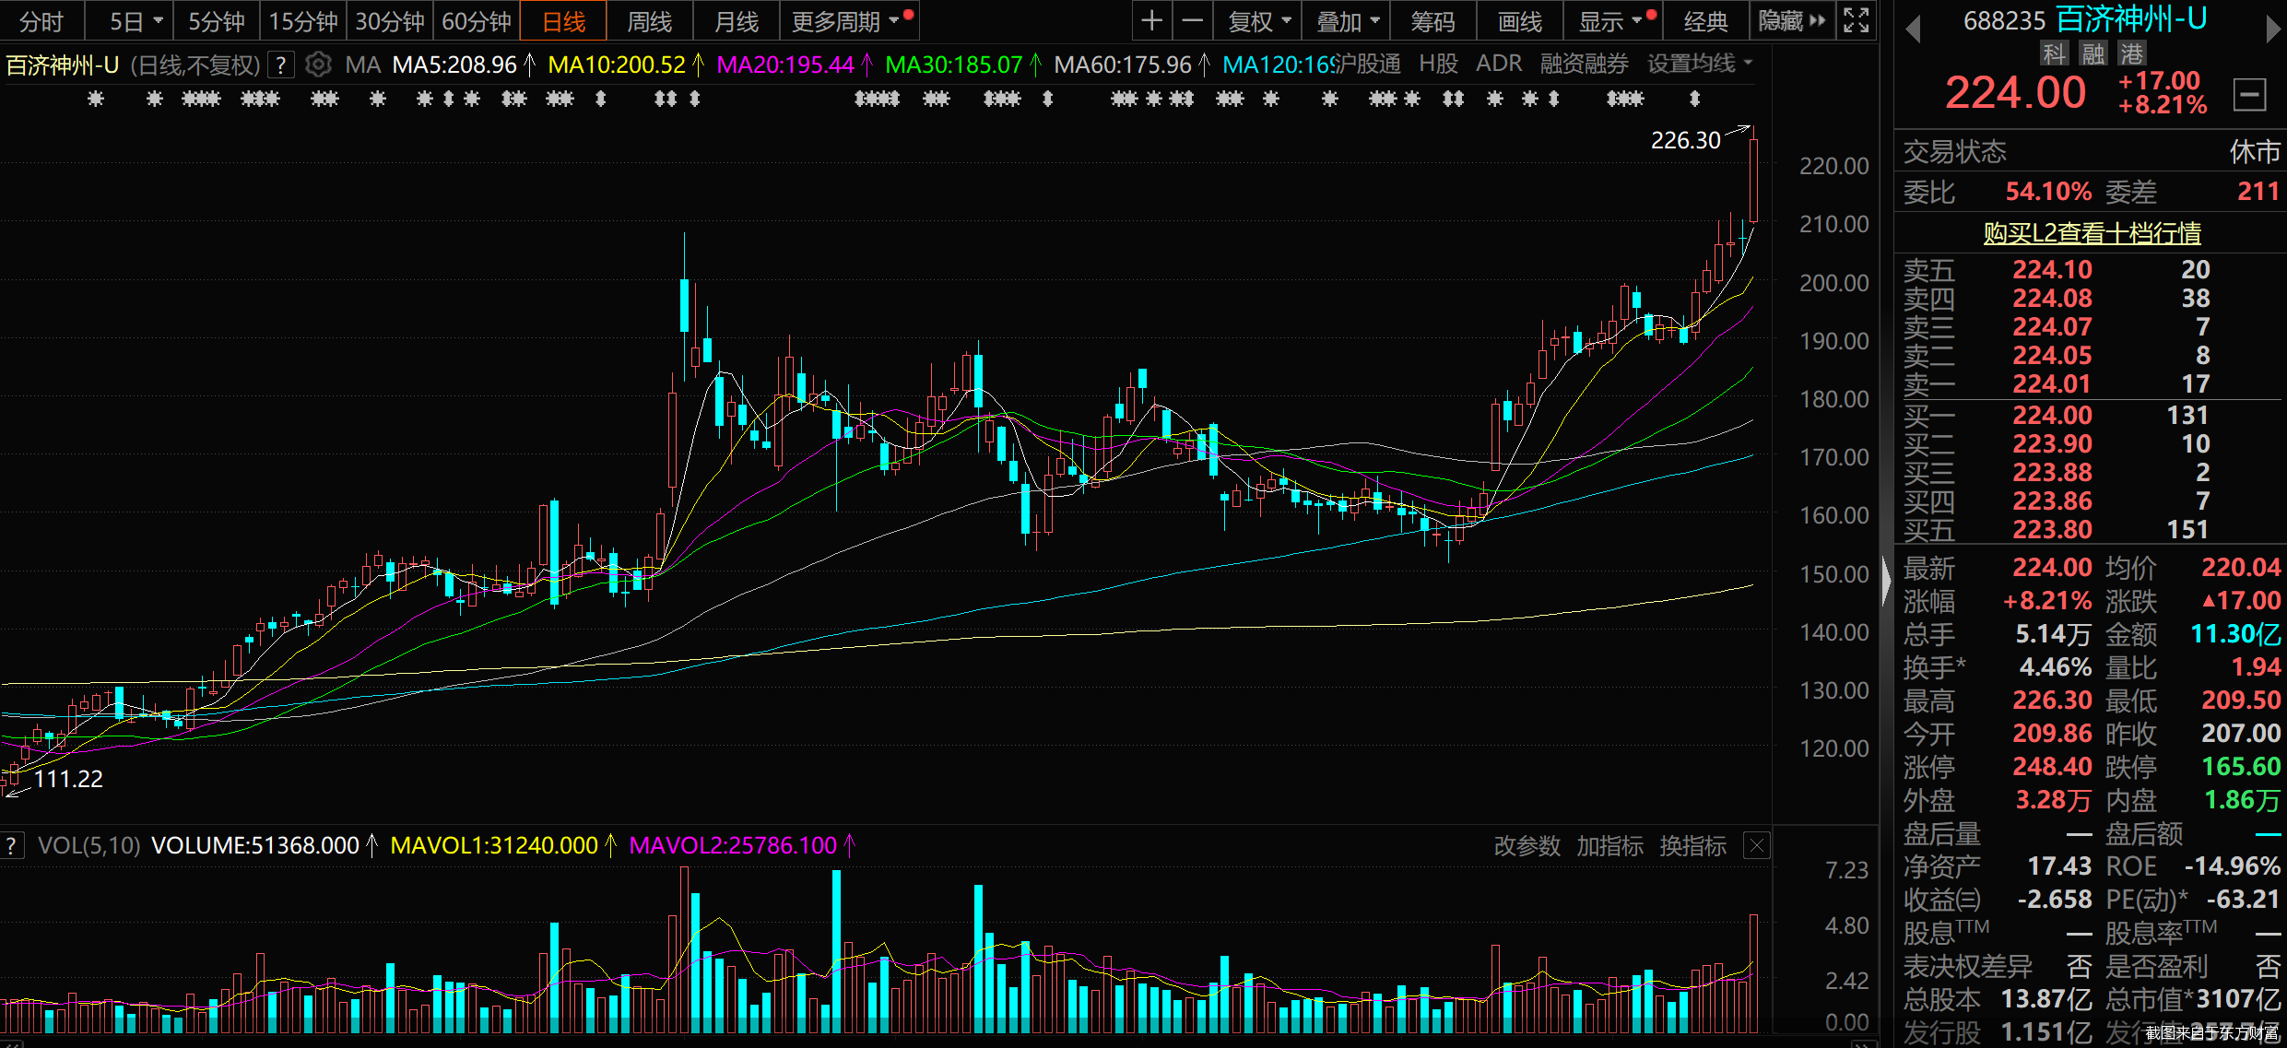Select the 日线 daily chart tab
Viewport: 2287px width, 1048px height.
563,21
